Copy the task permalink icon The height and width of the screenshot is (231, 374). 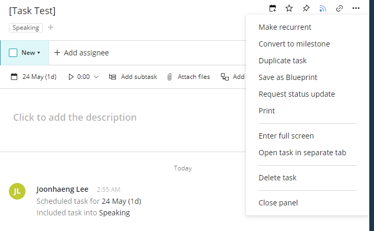tap(340, 8)
